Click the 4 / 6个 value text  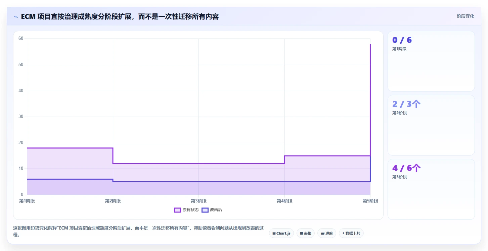pos(406,168)
